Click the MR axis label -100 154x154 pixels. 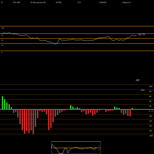click(x=151, y=136)
